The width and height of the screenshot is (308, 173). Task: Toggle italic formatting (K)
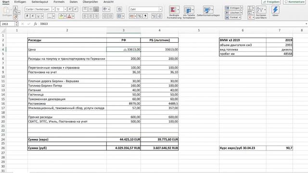[33, 16]
